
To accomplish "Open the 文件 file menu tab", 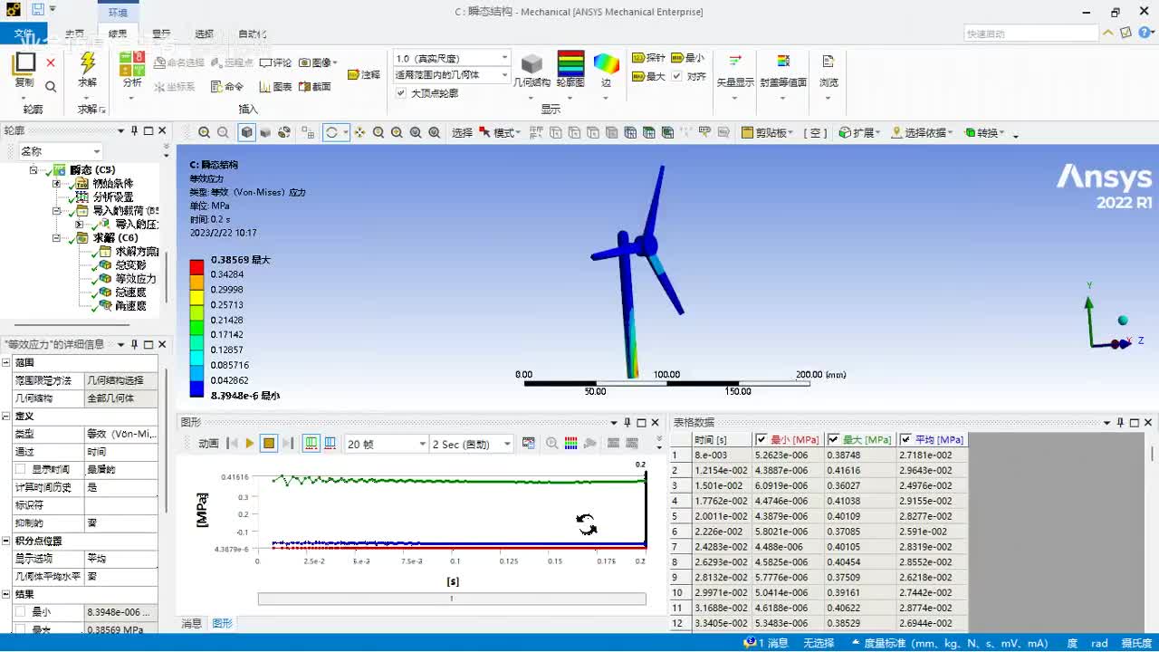I will (24, 34).
